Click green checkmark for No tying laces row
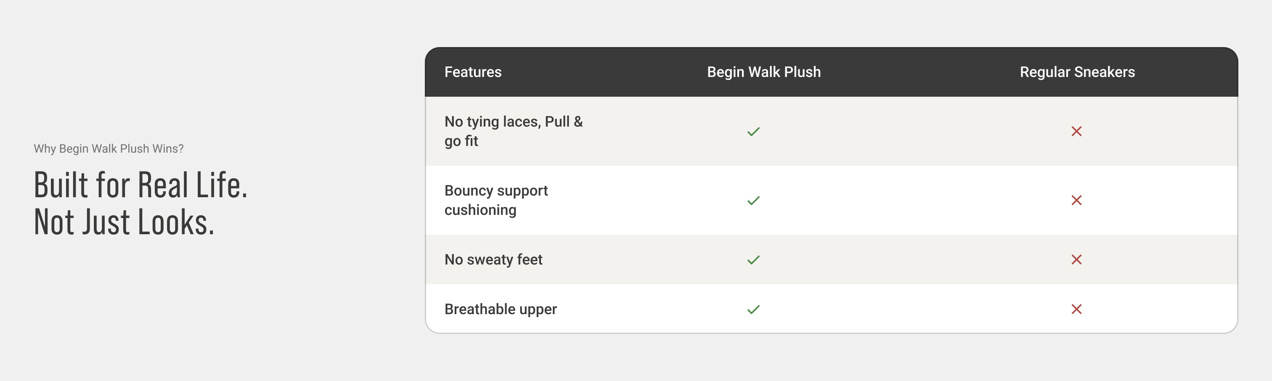The height and width of the screenshot is (381, 1272). [x=753, y=131]
